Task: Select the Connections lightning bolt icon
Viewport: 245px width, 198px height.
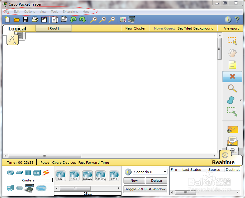Action: click(x=46, y=173)
